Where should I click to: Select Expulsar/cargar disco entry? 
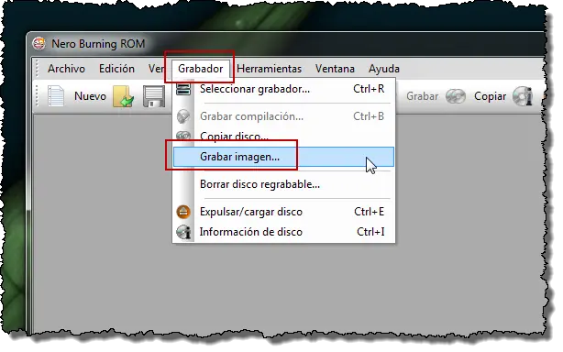coord(283,212)
